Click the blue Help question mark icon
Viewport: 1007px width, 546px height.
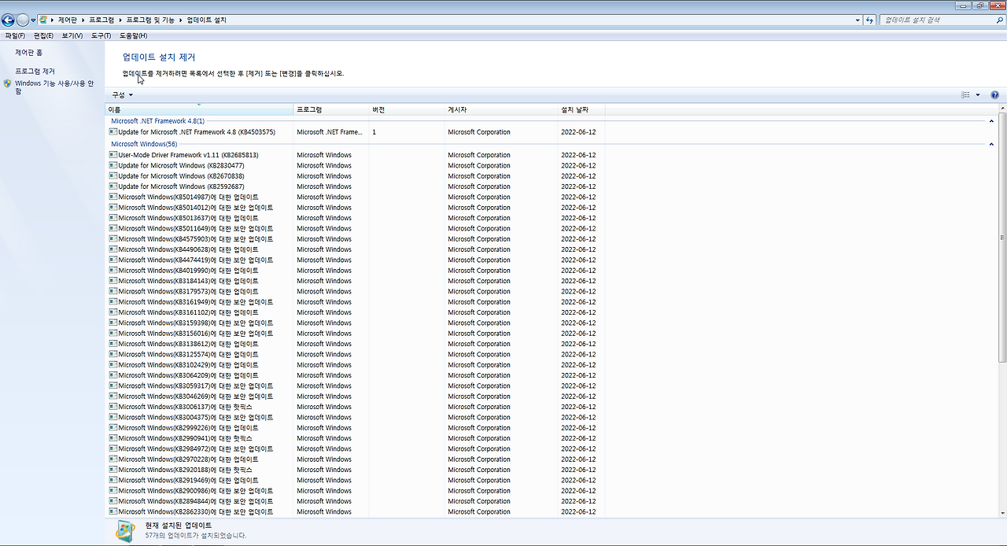[994, 95]
